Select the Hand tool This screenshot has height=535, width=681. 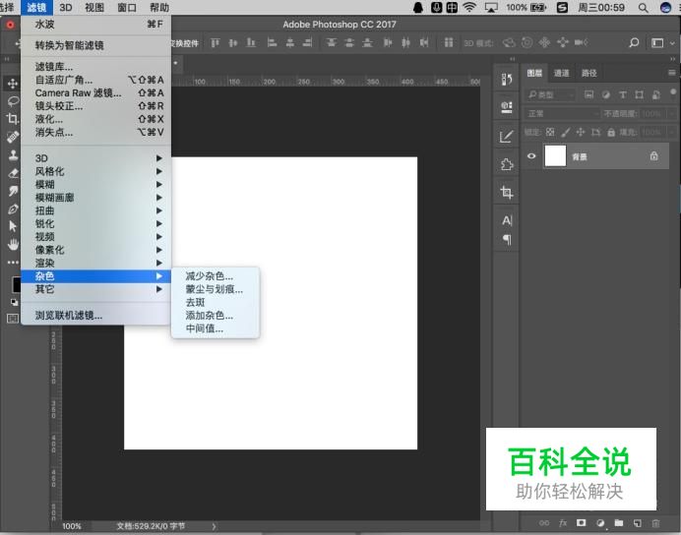pos(13,244)
